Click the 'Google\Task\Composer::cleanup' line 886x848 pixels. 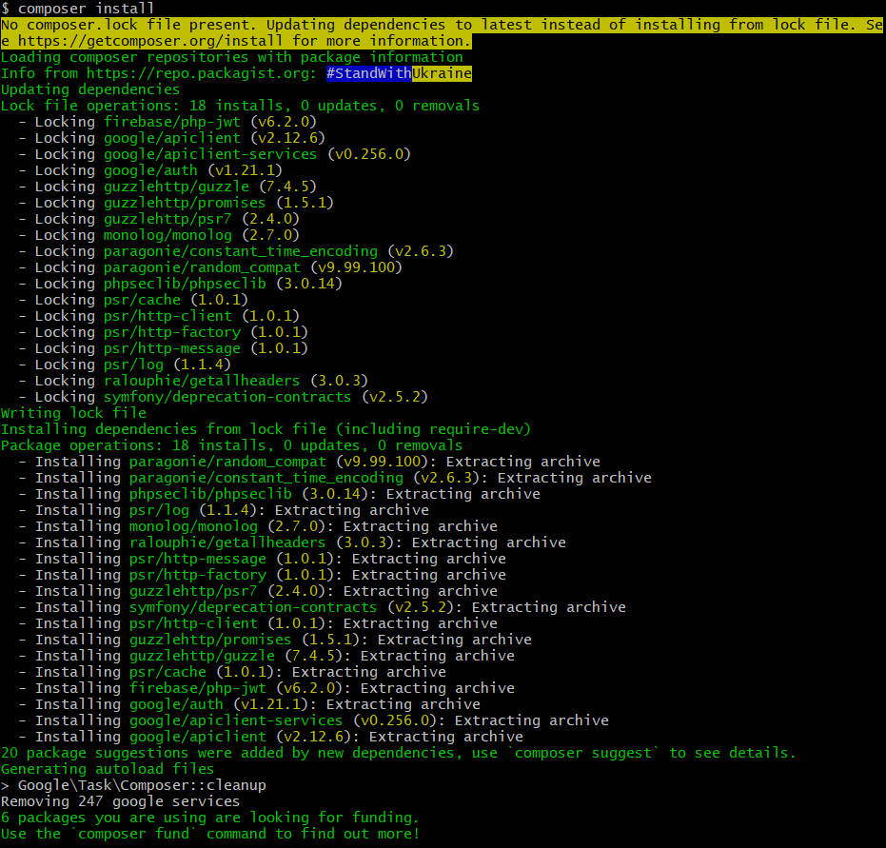coord(133,786)
